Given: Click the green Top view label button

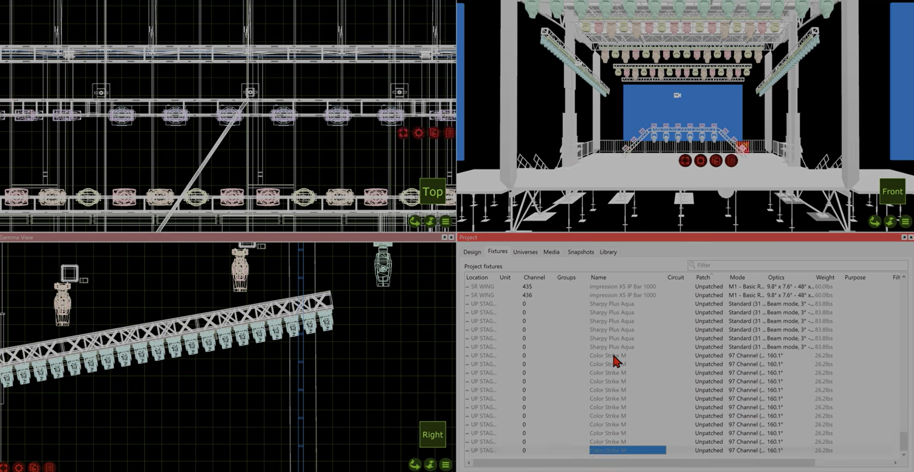Looking at the screenshot, I should click(432, 192).
